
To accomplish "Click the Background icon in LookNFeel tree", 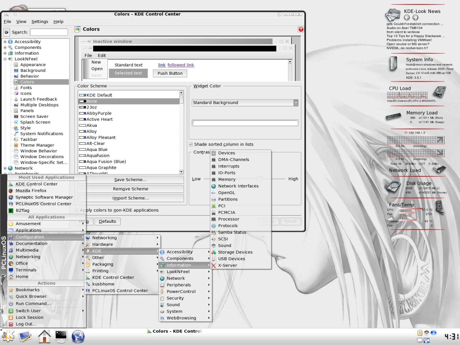I will [16, 70].
